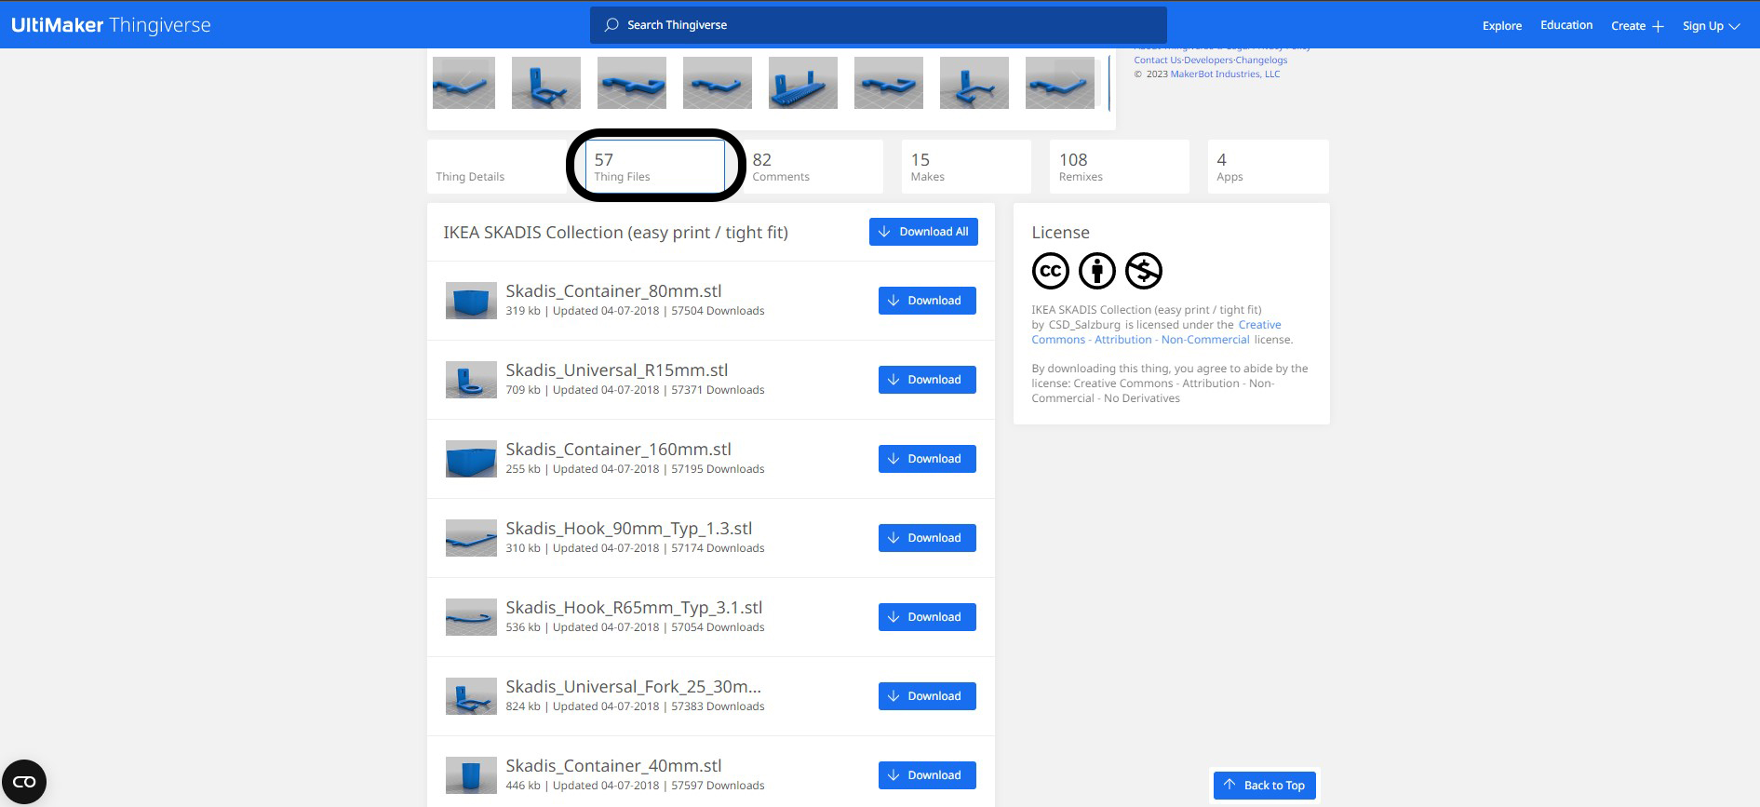Image resolution: width=1760 pixels, height=807 pixels.
Task: Click the Skadis_Container_160mm.stl preview thumbnail
Action: click(x=471, y=459)
